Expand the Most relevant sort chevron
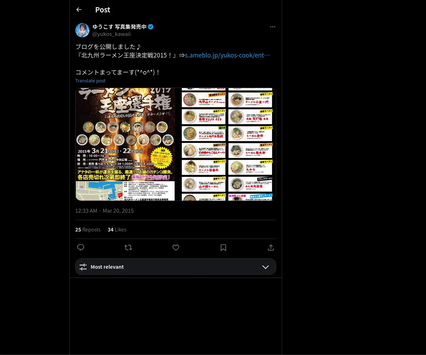This screenshot has height=355, width=426. [x=266, y=267]
